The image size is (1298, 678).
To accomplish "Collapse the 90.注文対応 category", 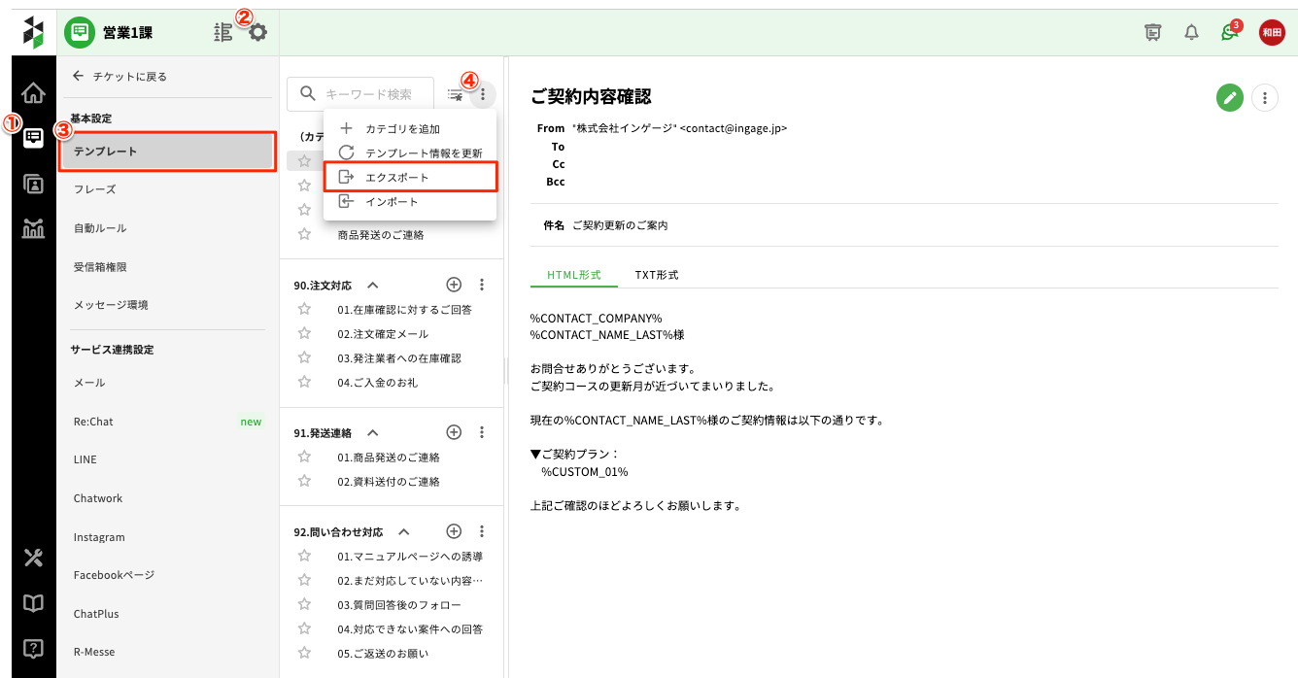I will [x=372, y=286].
